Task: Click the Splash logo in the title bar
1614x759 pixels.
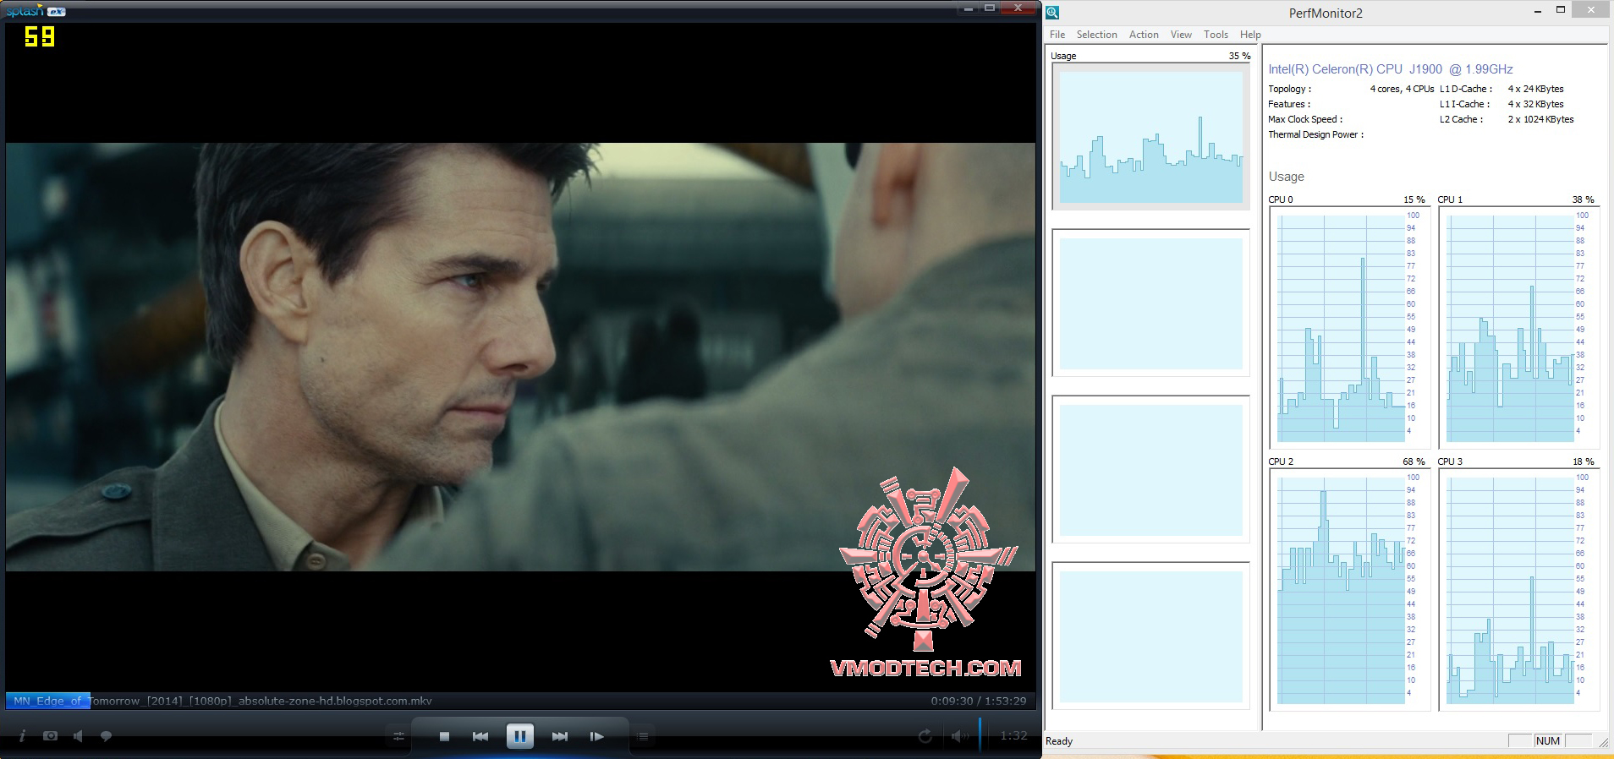Action: click(36, 11)
